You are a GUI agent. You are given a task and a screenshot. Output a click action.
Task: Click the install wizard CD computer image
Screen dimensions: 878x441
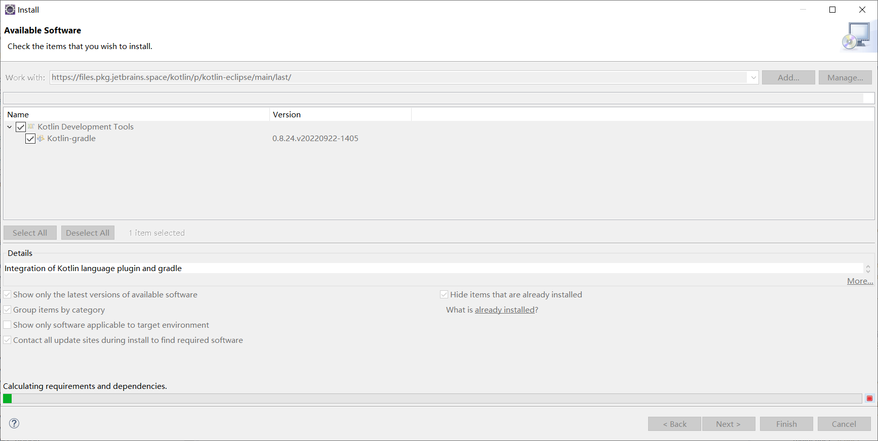pos(857,36)
